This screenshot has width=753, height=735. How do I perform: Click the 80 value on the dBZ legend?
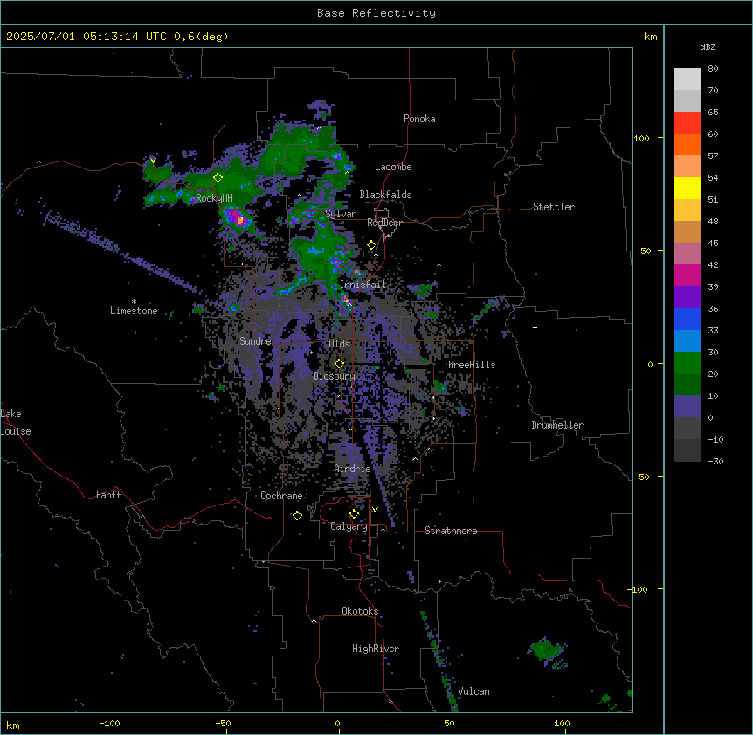(713, 69)
